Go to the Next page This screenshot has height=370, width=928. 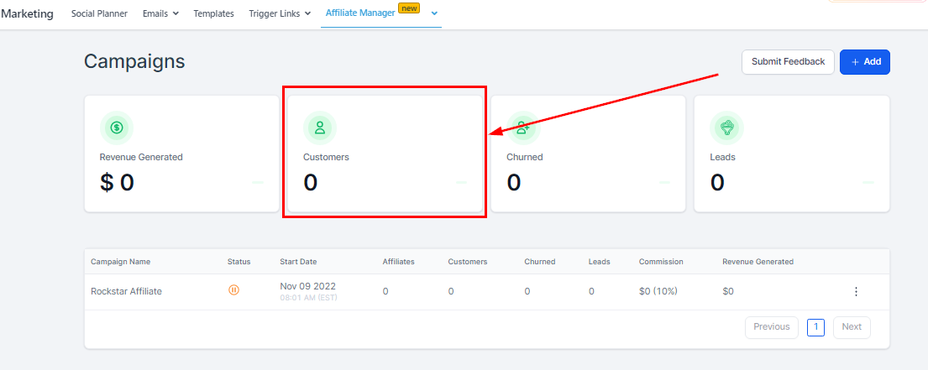(852, 326)
